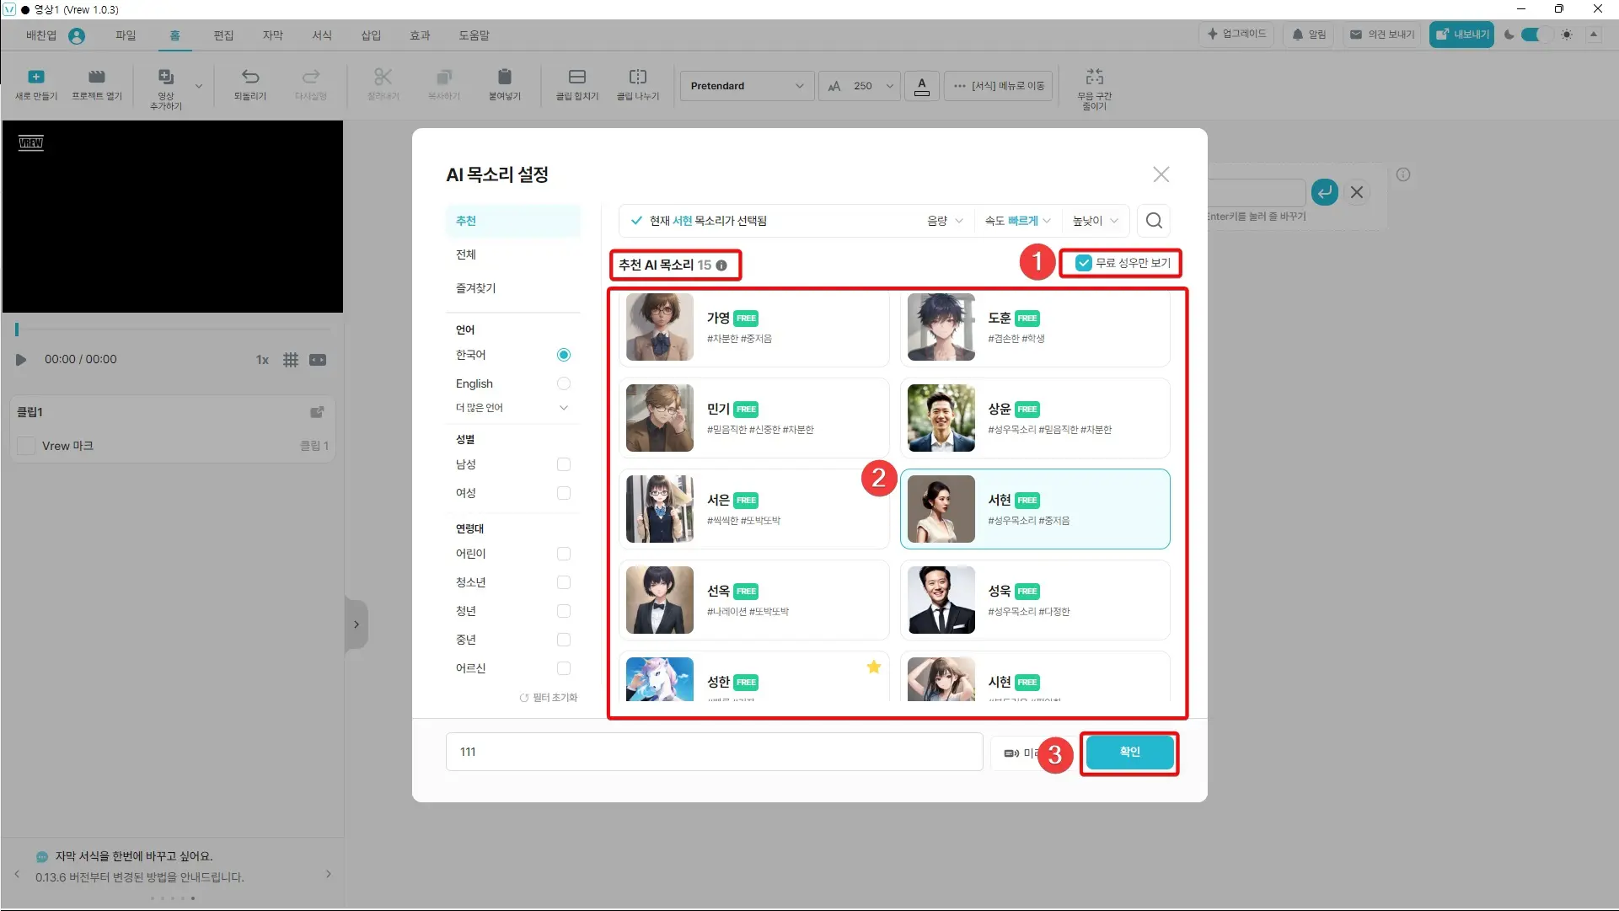Click the play button under video preview
The image size is (1619, 911).
coord(20,360)
